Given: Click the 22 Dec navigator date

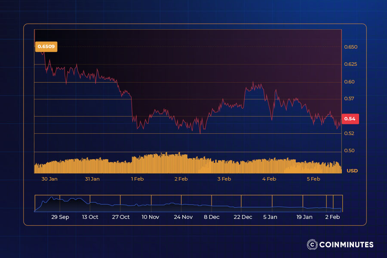Looking at the screenshot, I should tap(243, 217).
